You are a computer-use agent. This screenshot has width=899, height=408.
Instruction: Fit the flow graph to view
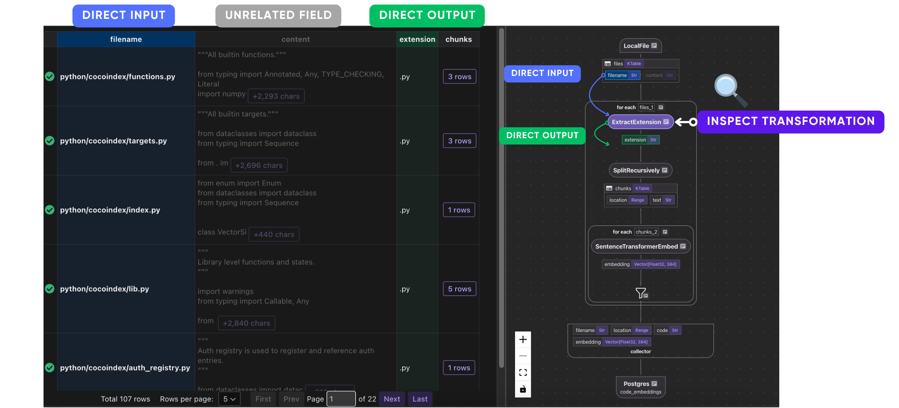(523, 372)
